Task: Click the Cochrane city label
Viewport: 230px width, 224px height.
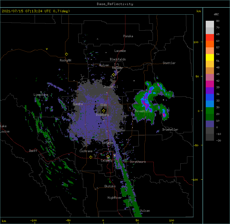Action: pos(86,151)
